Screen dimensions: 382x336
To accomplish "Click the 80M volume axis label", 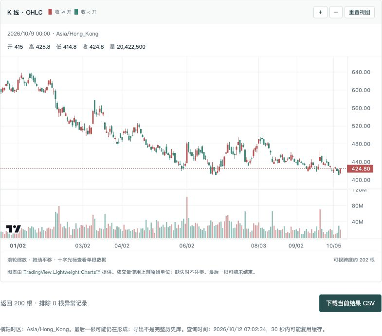I will (x=357, y=206).
